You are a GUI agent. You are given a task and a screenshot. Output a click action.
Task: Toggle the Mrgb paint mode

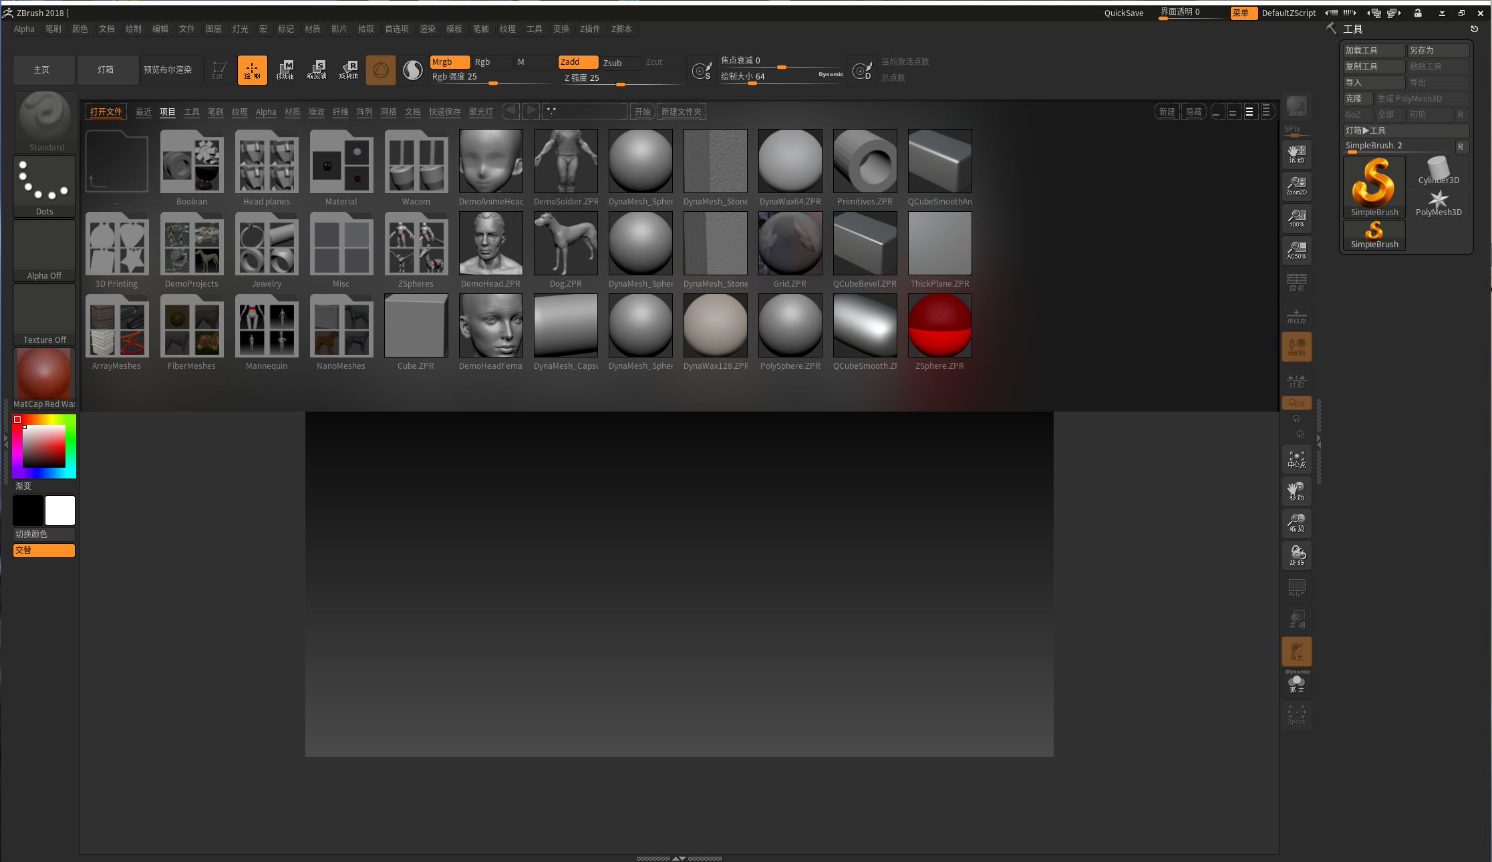coord(449,61)
